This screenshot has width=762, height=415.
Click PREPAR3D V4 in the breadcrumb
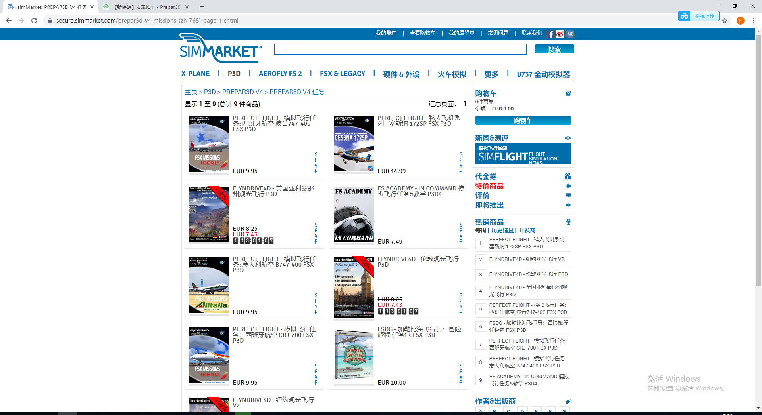point(242,92)
